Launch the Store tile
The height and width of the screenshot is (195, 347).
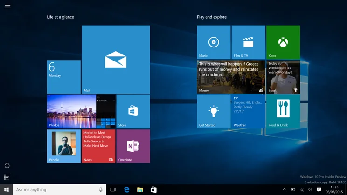click(133, 112)
